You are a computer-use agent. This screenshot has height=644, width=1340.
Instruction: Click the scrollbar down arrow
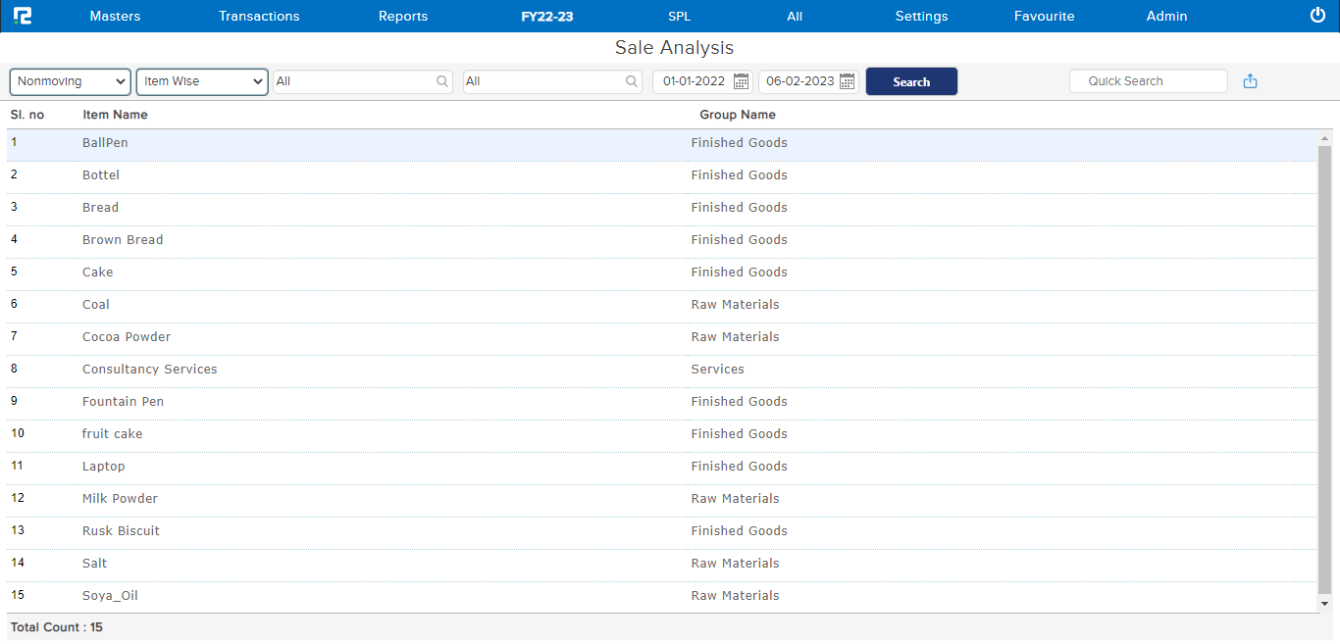point(1324,604)
